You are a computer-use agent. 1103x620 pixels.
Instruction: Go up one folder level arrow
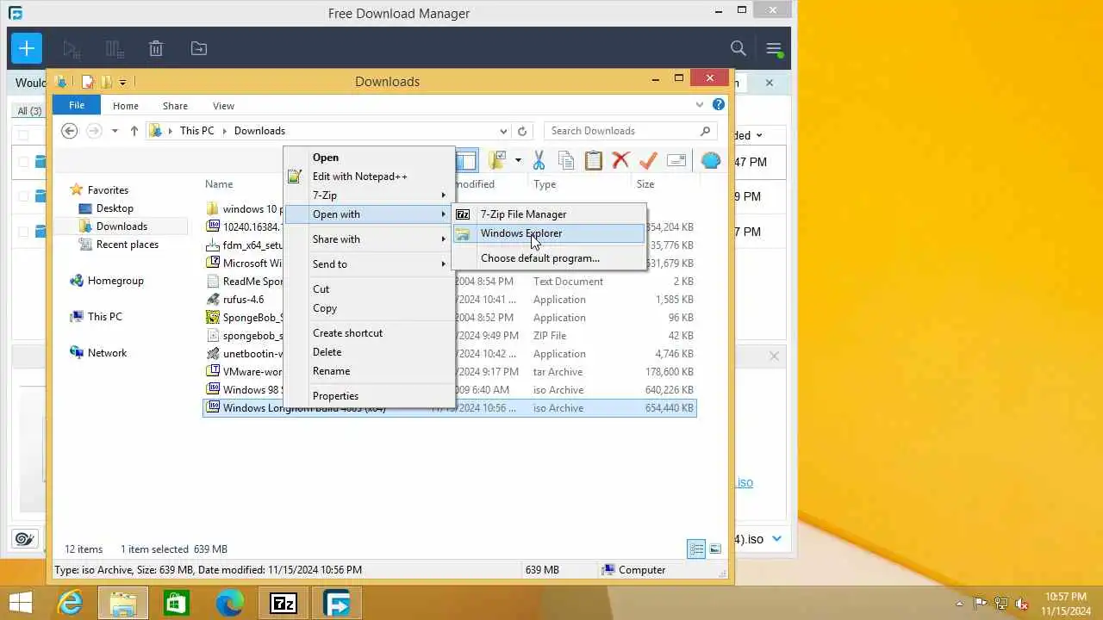pyautogui.click(x=134, y=131)
